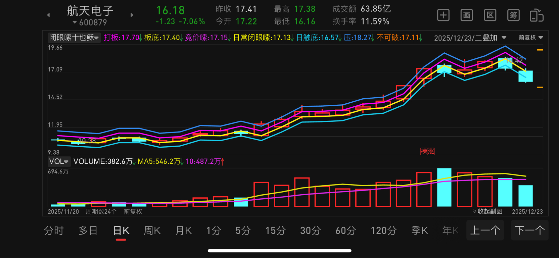Collapse sub chart via 收起副图
559x258 pixels.
[x=488, y=211]
